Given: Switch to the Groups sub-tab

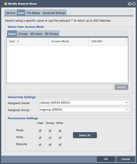Looking at the screenshot, I should coord(23,34).
